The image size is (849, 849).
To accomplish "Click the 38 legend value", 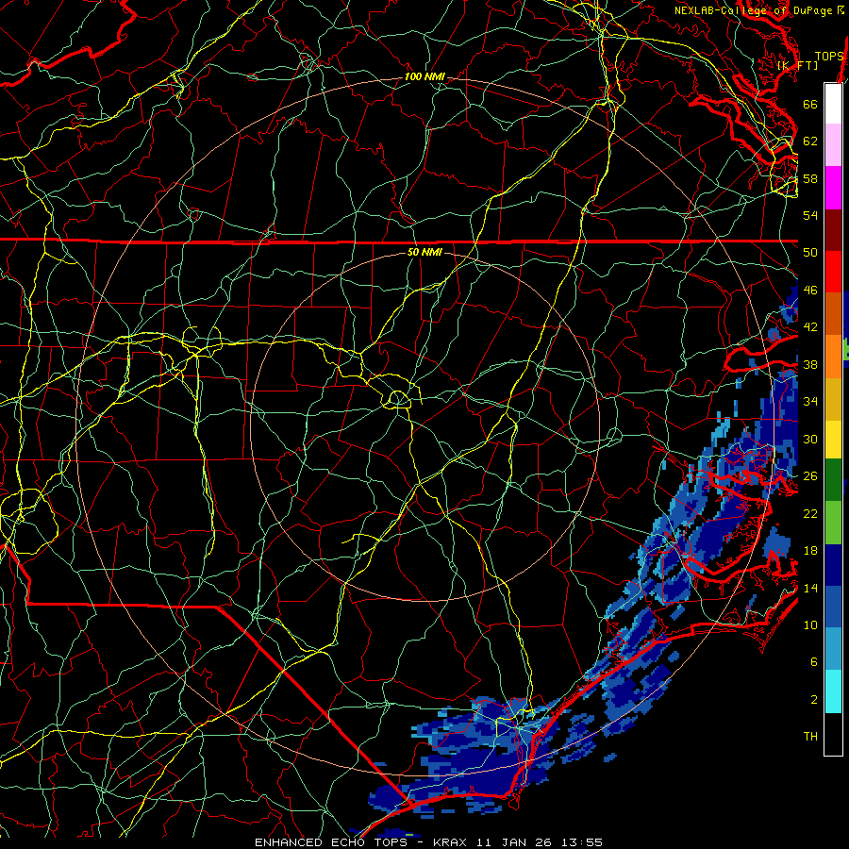I will point(810,364).
